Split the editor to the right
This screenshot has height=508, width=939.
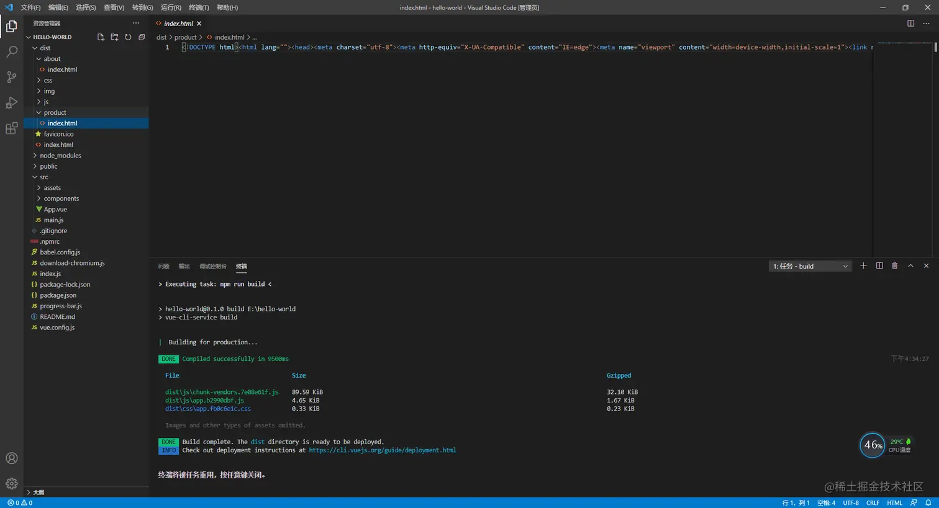[910, 24]
